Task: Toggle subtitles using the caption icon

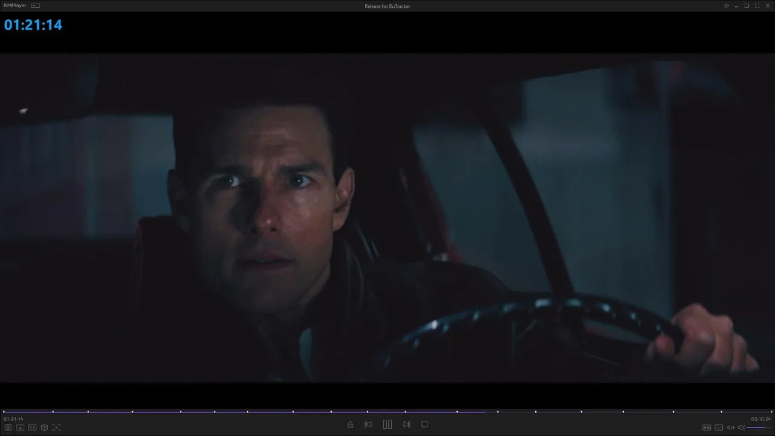Action: [x=719, y=428]
